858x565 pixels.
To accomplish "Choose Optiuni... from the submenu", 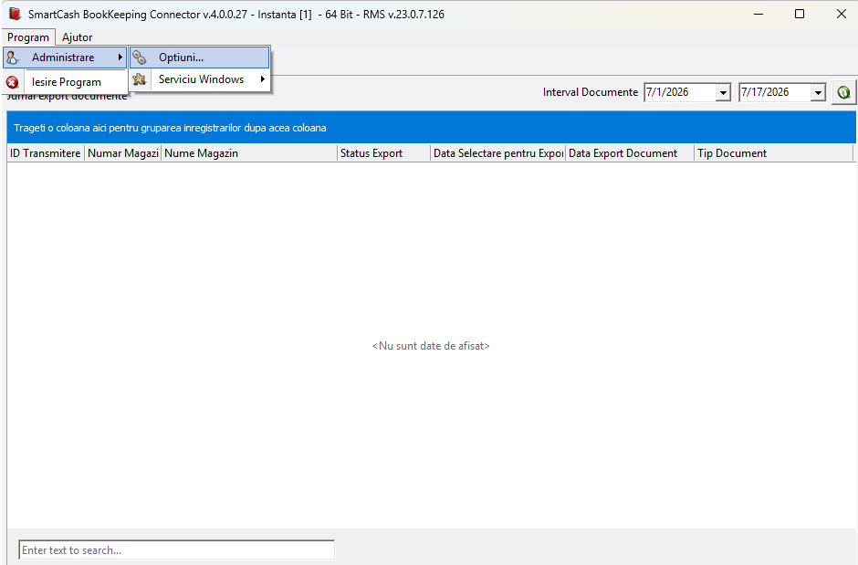I will [x=200, y=58].
